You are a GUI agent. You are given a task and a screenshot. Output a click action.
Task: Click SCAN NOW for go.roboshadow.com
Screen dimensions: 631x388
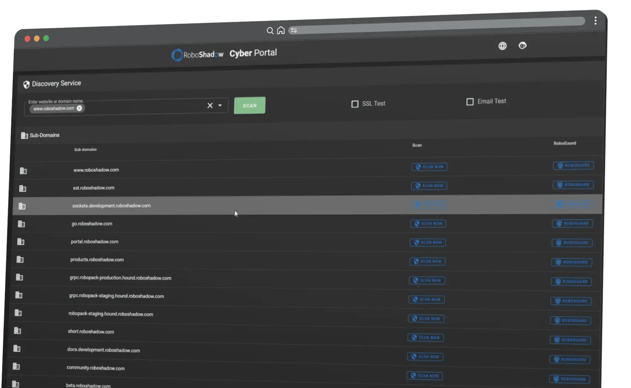coord(428,224)
